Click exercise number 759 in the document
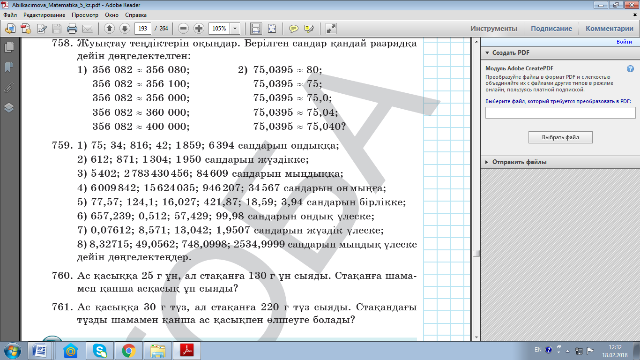Screen dimensions: 640x360 point(61,145)
